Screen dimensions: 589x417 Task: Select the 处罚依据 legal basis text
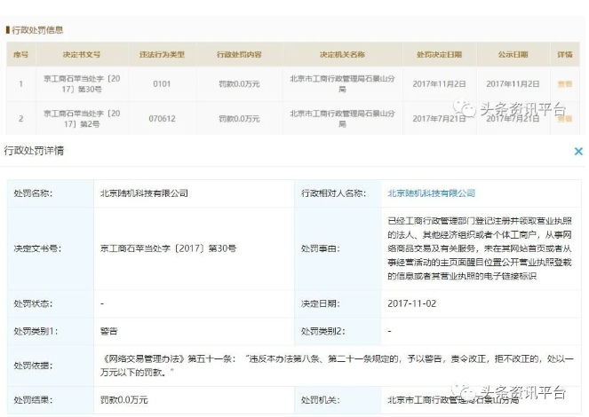point(337,366)
